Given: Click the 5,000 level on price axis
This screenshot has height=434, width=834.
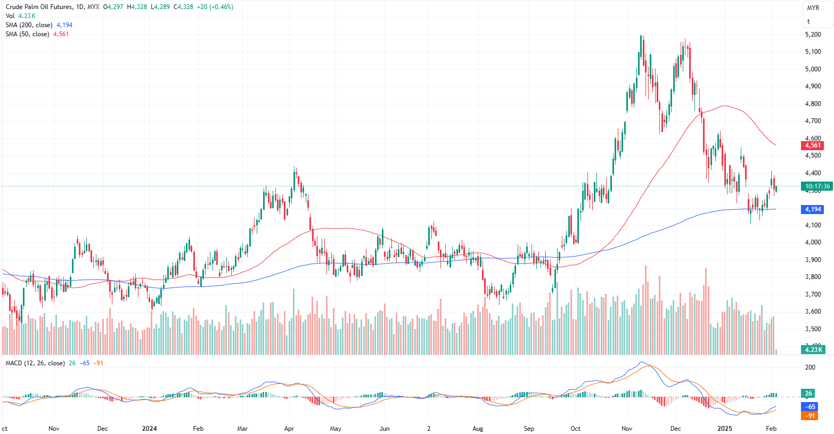Looking at the screenshot, I should (813, 69).
